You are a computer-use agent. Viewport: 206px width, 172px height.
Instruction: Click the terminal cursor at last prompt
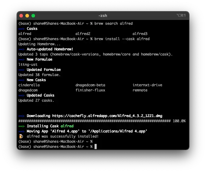tap(96, 147)
